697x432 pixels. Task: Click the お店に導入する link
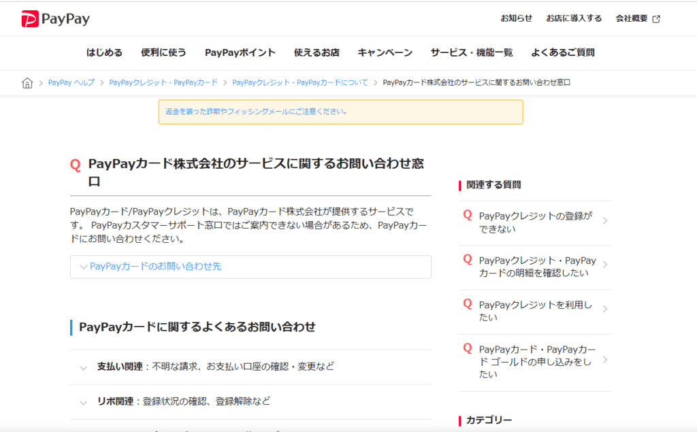[574, 19]
